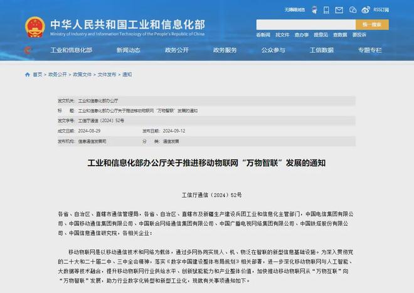Screen dimensions: 414x293
Task: Click the issuing agency value 工业和信息化部办公厅
Action: coord(98,100)
